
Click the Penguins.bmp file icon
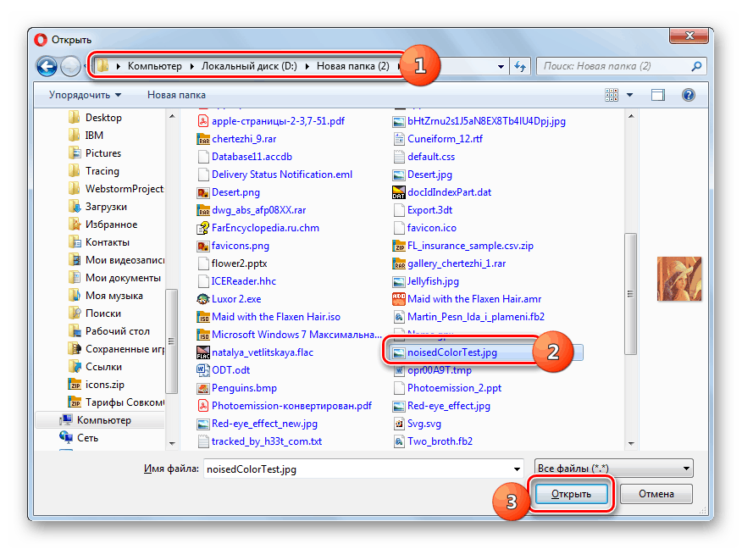(203, 388)
